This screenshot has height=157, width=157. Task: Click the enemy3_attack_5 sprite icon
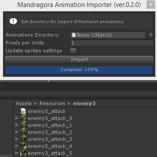(x=23, y=153)
